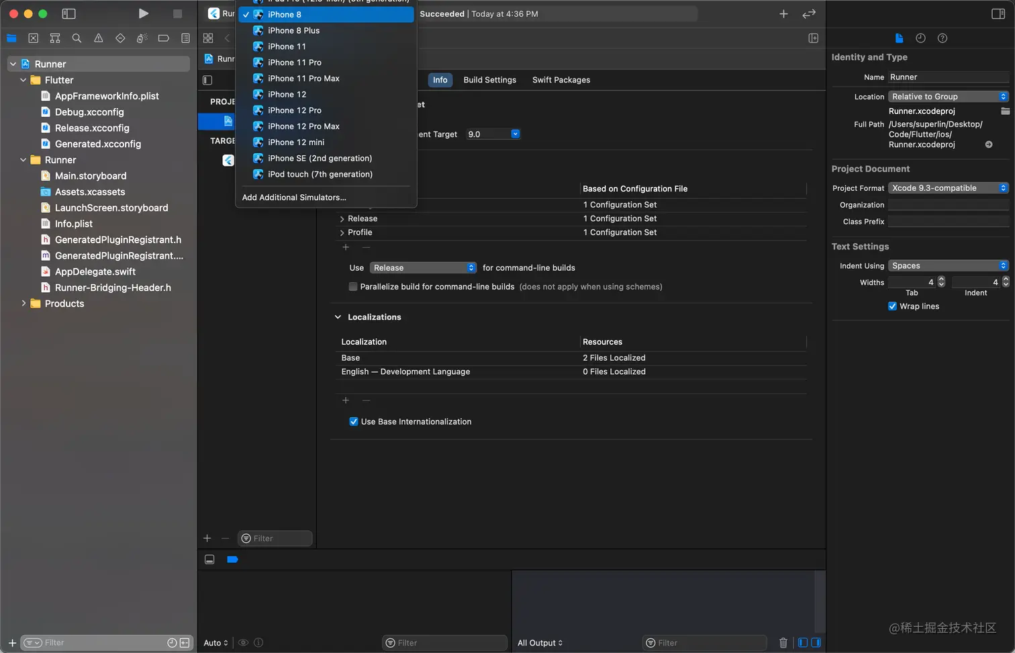This screenshot has width=1015, height=653.
Task: Show the project navigator folder icon
Action: pyautogui.click(x=11, y=38)
